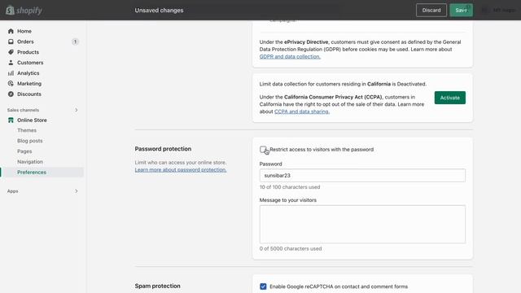Screen dimensions: 521x293
Task: Open Products in the sidebar
Action: (28, 52)
